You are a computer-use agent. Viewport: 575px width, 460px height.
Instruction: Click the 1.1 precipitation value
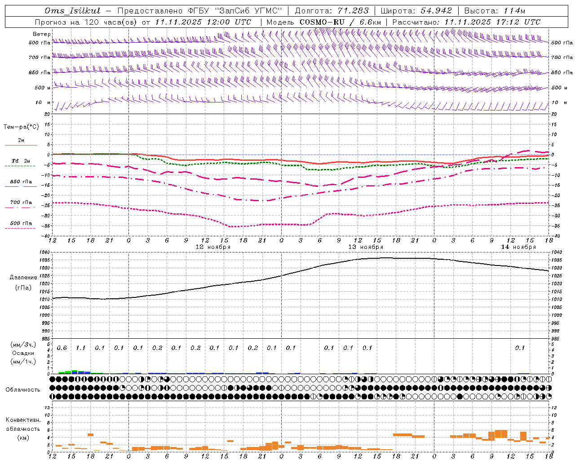[x=80, y=348]
